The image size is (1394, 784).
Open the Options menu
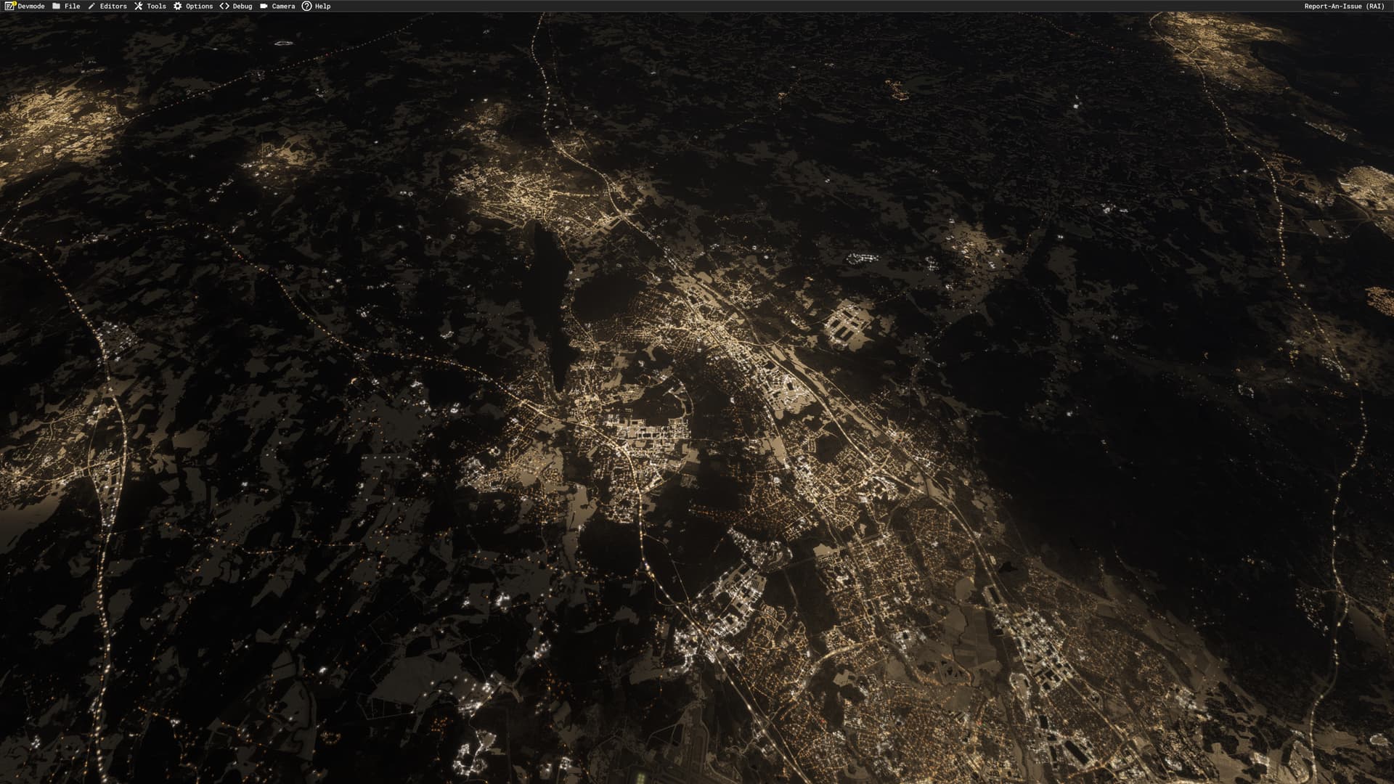point(199,6)
